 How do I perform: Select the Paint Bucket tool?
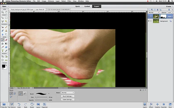click(x=3, y=43)
